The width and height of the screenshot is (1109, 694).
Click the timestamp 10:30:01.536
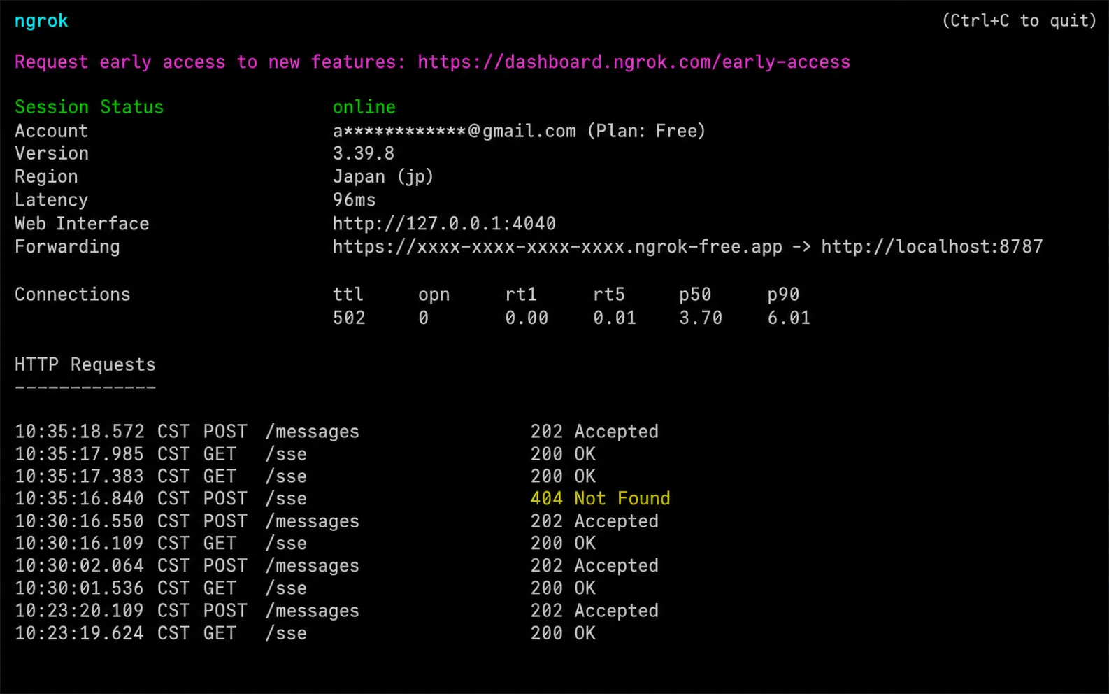(x=80, y=588)
